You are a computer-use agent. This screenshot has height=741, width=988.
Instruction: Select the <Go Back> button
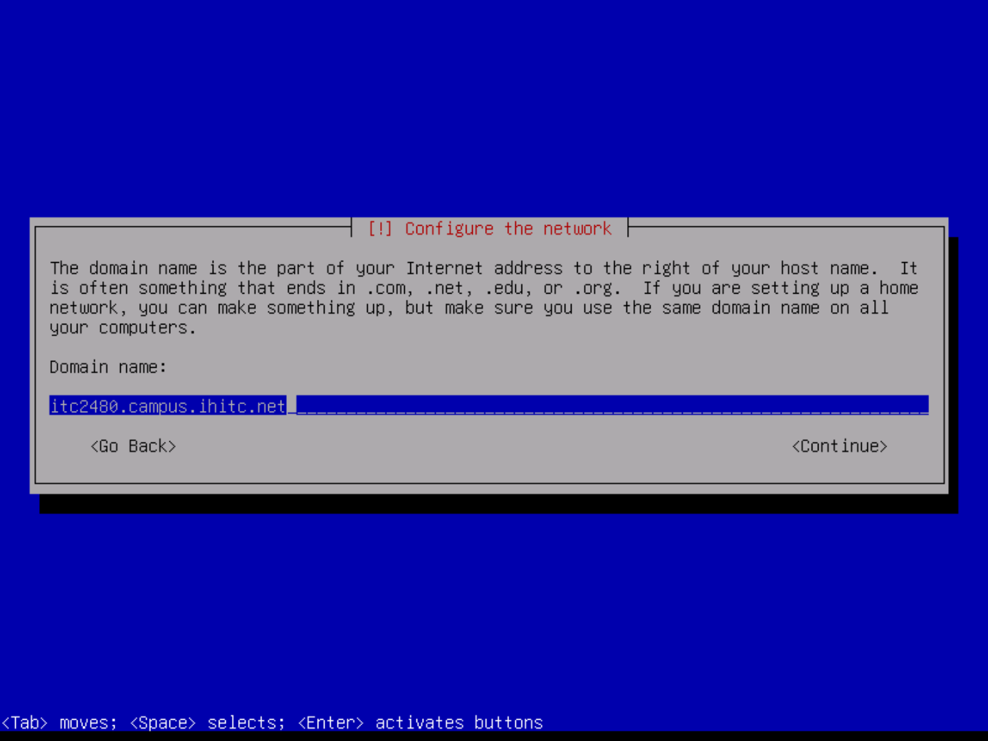click(133, 446)
